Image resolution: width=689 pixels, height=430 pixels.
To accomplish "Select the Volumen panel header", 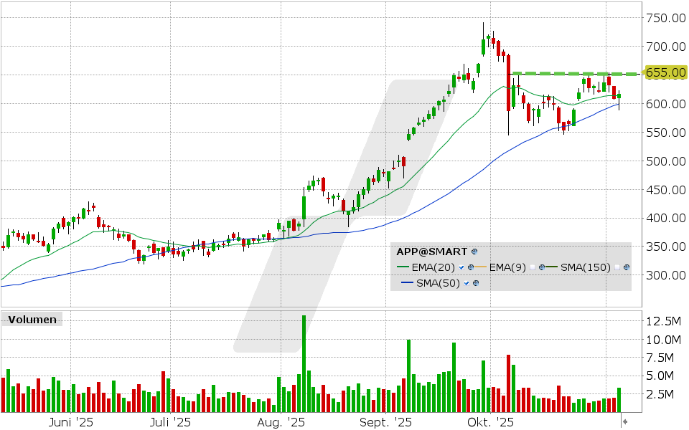I will [31, 320].
